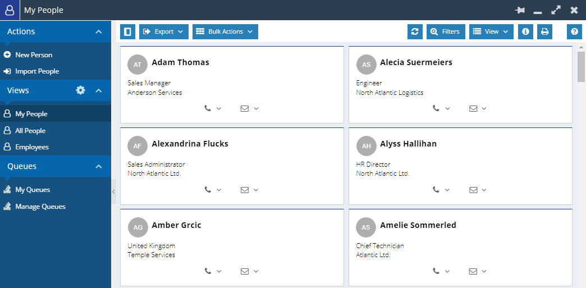The width and height of the screenshot is (586, 288).
Task: Click the email icon on Alecia Suermeiers card
Action: pos(473,108)
